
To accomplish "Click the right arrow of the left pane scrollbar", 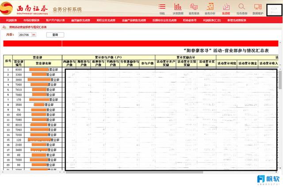I will point(60,172).
